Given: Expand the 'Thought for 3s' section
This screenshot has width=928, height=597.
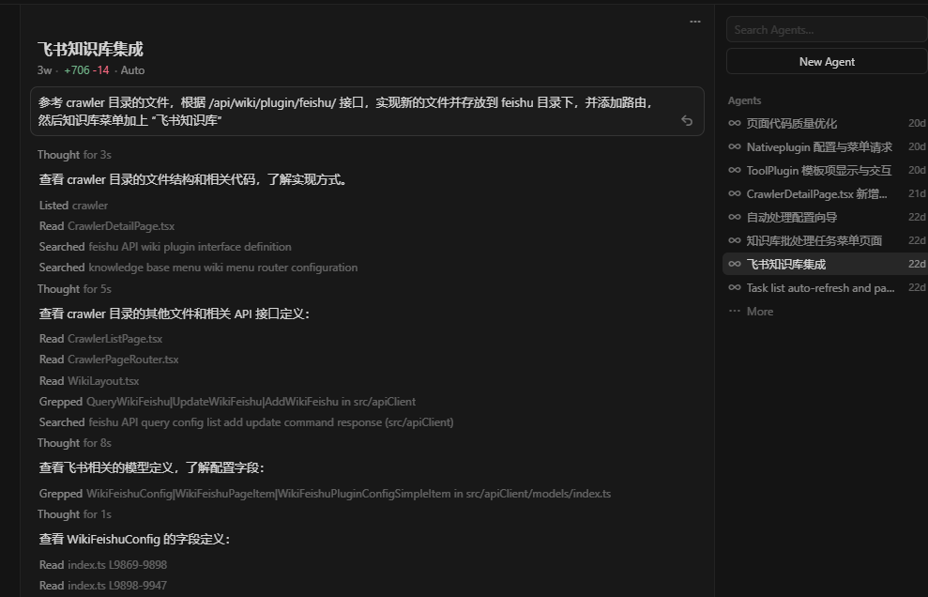Looking at the screenshot, I should click(74, 155).
